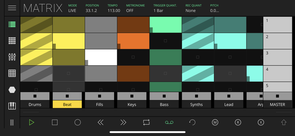The width and height of the screenshot is (295, 136).
Task: Toggle the green tape overdub icon
Action: pos(169,122)
